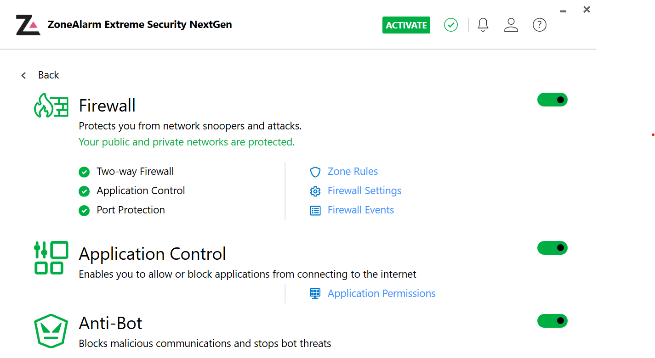
Task: Turn off the Firewall toggle
Action: [x=552, y=100]
